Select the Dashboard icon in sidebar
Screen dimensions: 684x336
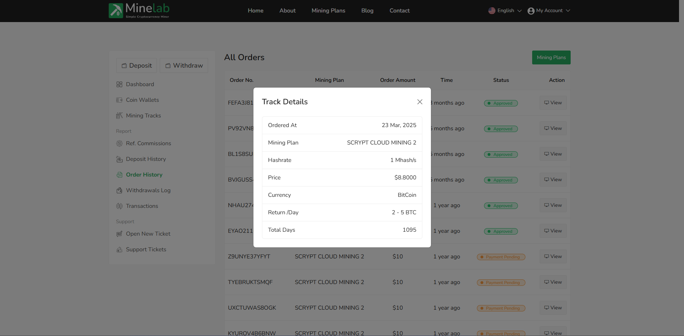click(119, 84)
